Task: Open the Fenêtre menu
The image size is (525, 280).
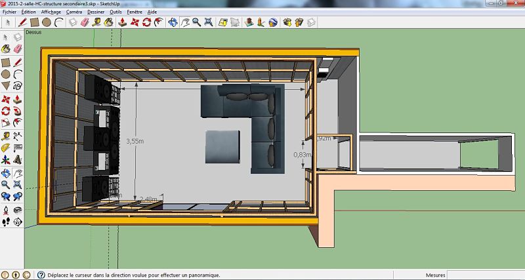Action: [x=135, y=12]
